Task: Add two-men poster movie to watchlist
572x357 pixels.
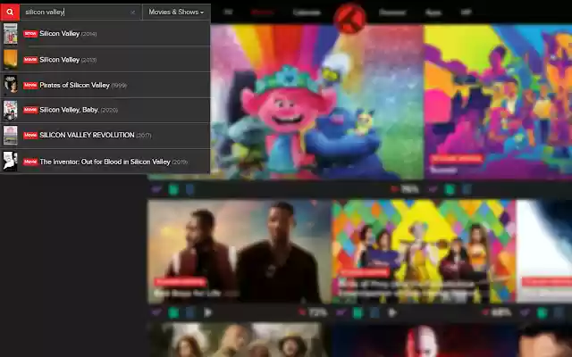Action: [x=190, y=312]
